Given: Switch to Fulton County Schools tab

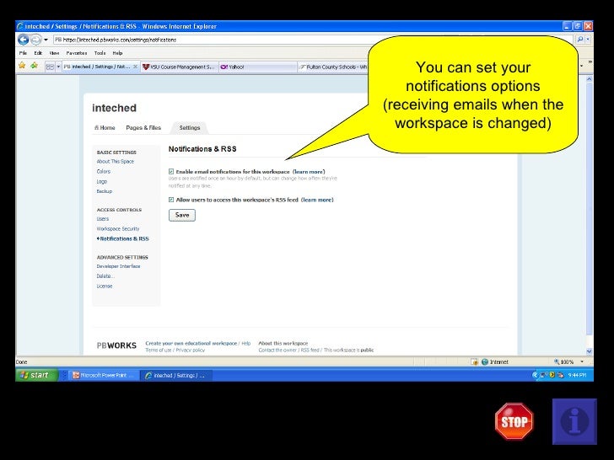Looking at the screenshot, I should (333, 67).
